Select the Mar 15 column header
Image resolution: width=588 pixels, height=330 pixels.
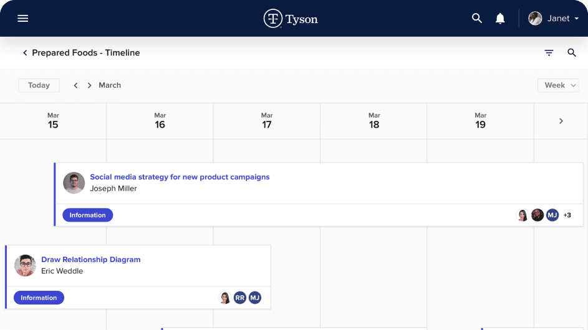(x=53, y=121)
